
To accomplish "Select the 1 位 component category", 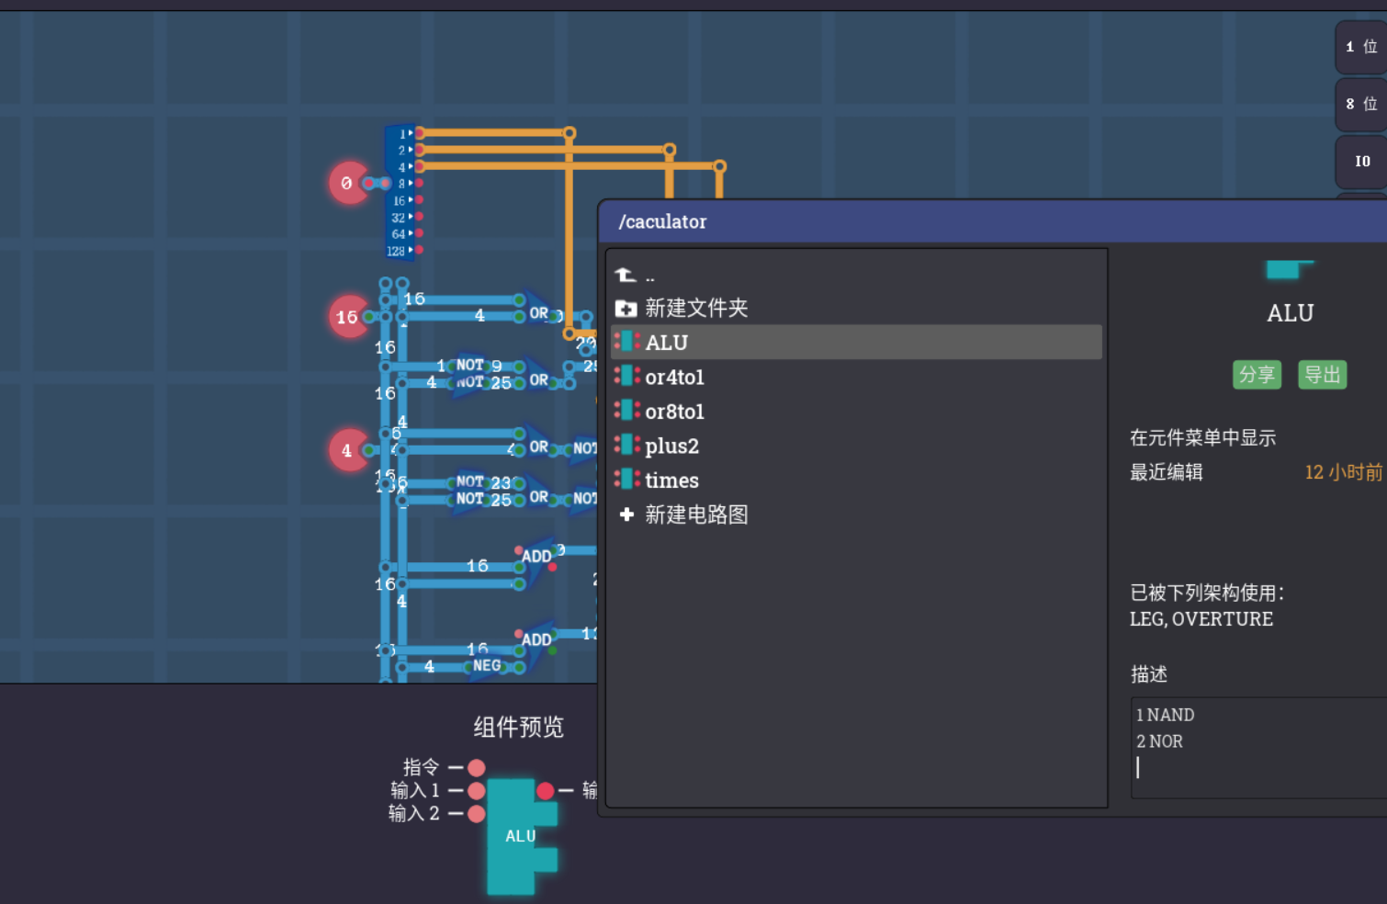I will [x=1361, y=47].
